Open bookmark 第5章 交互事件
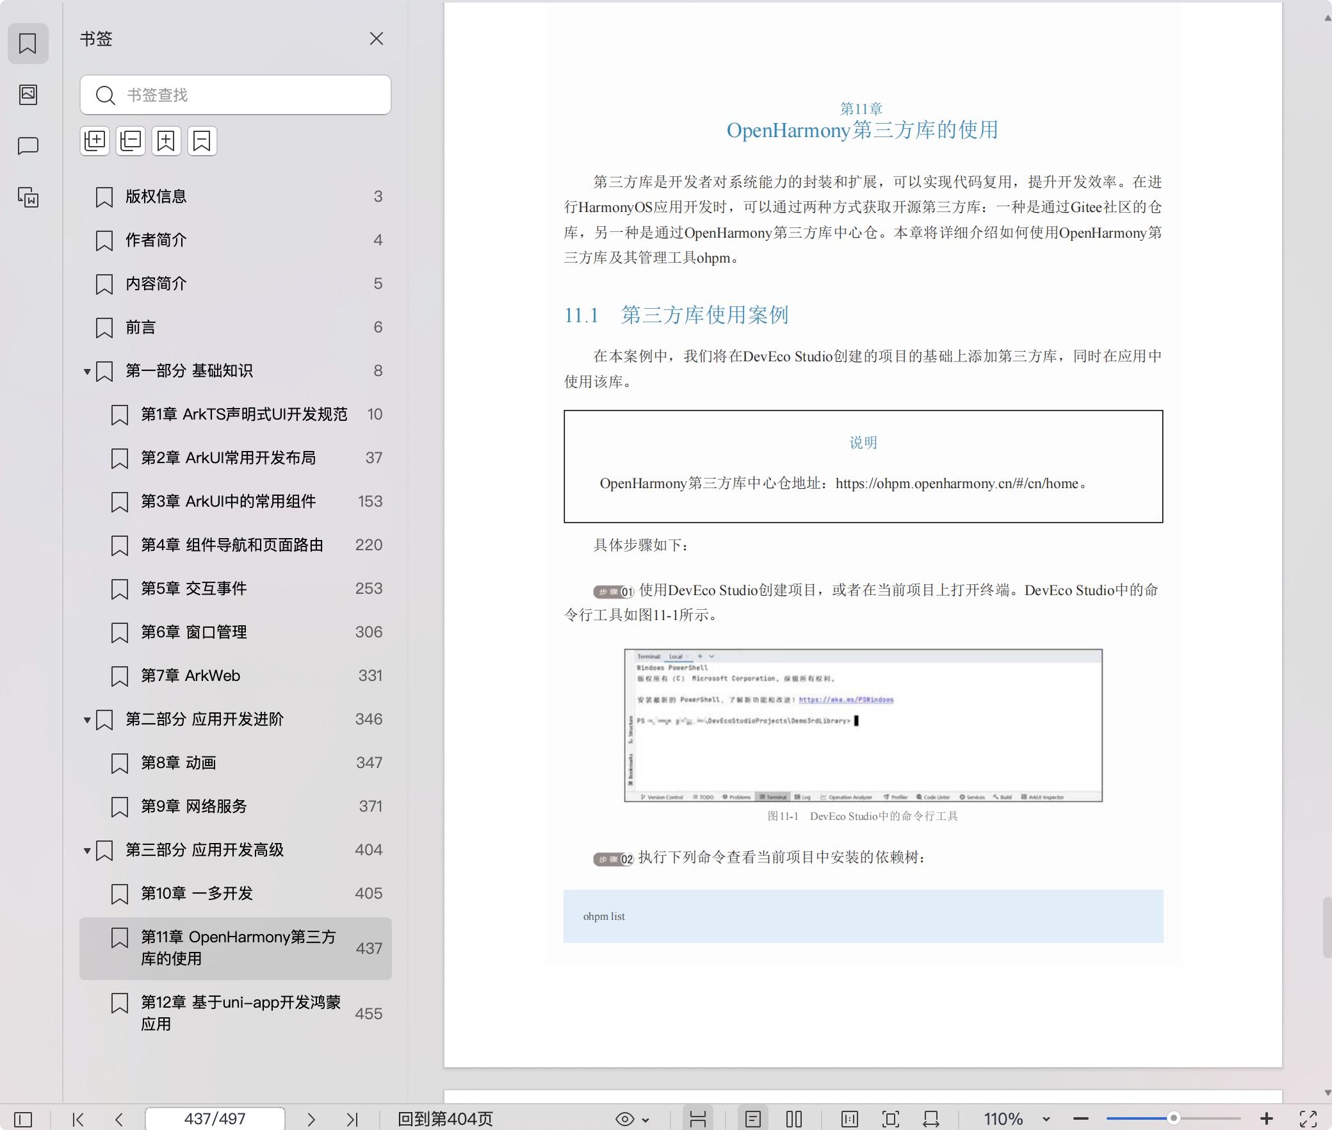 (194, 588)
